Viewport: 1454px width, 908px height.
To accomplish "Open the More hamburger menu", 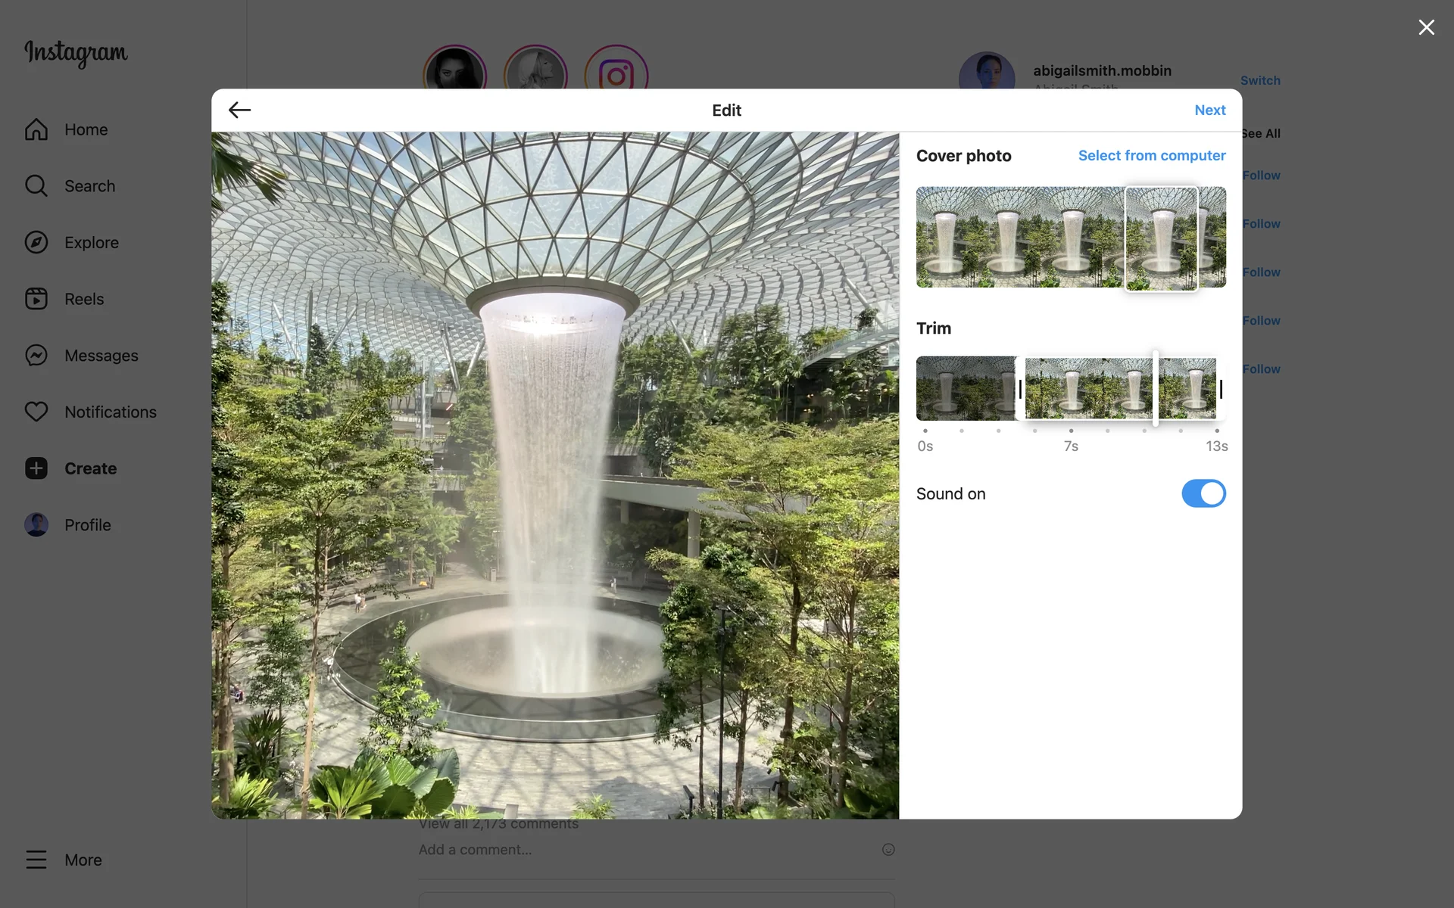I will 36,860.
